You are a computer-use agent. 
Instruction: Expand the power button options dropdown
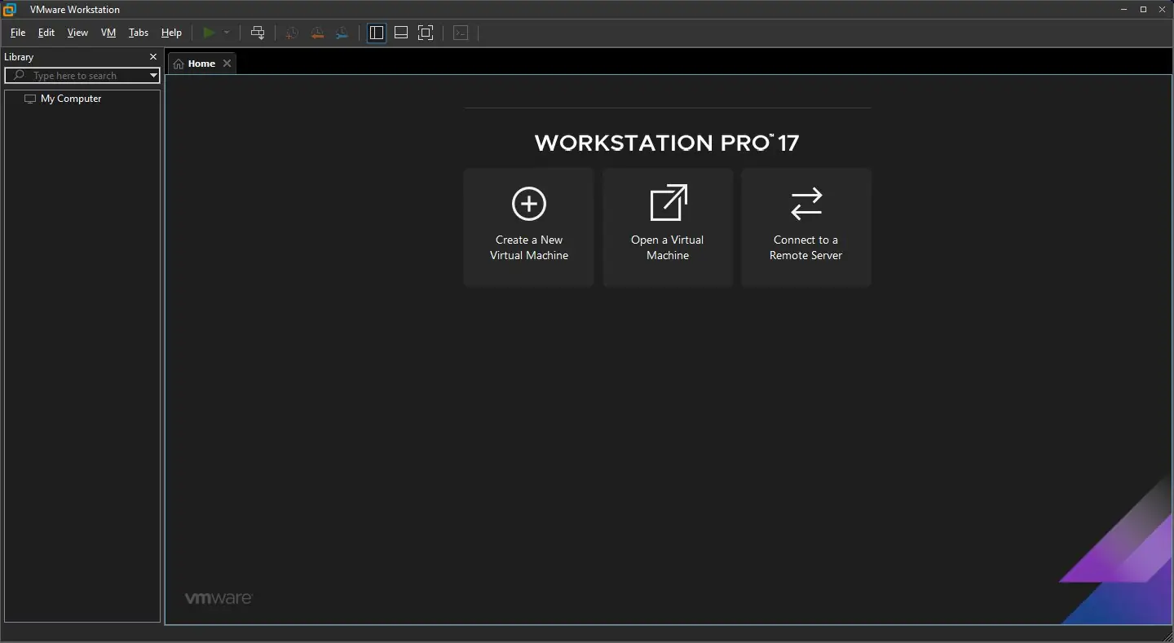(x=226, y=33)
